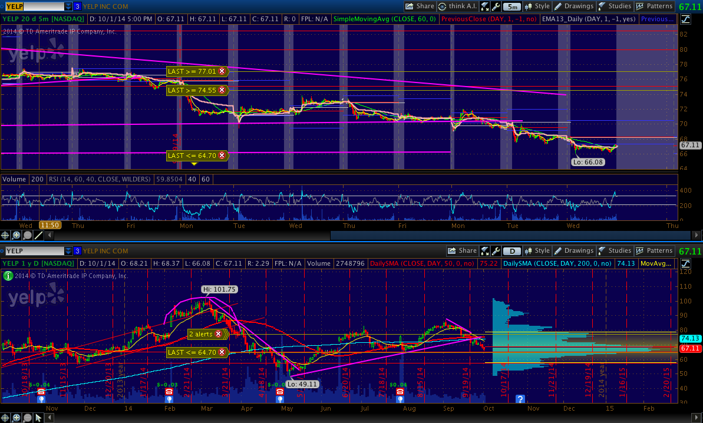Remove the LAST >= 77.01 alert

pos(222,71)
